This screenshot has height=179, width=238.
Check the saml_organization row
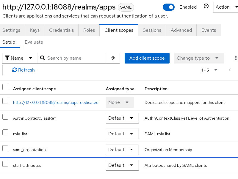(5, 148)
